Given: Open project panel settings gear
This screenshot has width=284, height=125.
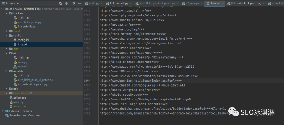Looking at the screenshot, I should [x=74, y=3].
